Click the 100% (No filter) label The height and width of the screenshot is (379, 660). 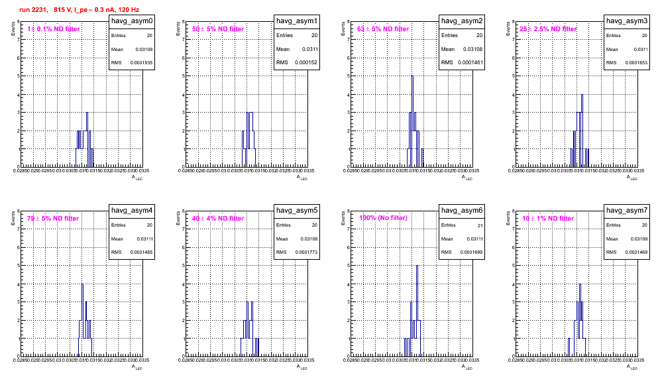coord(383,218)
